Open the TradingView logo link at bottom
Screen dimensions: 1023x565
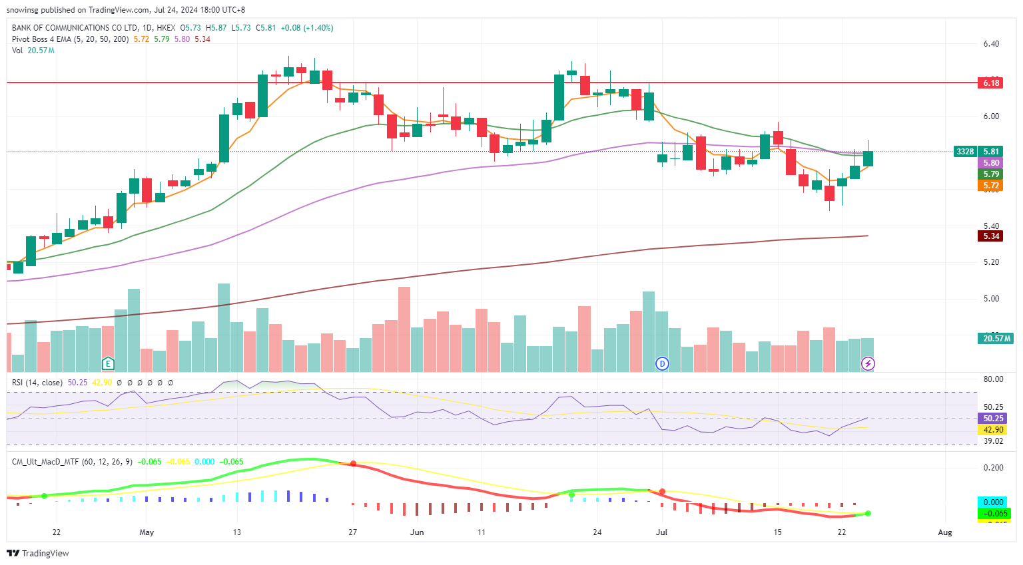pos(38,553)
